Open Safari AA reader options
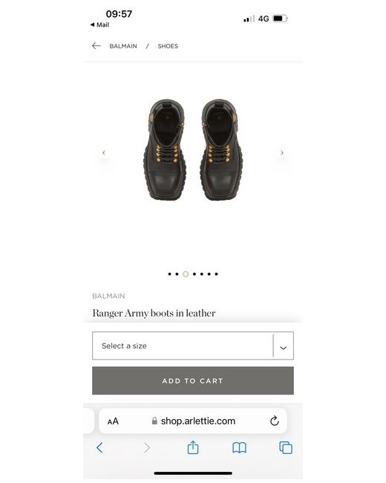This screenshot has width=386, height=483. (113, 421)
